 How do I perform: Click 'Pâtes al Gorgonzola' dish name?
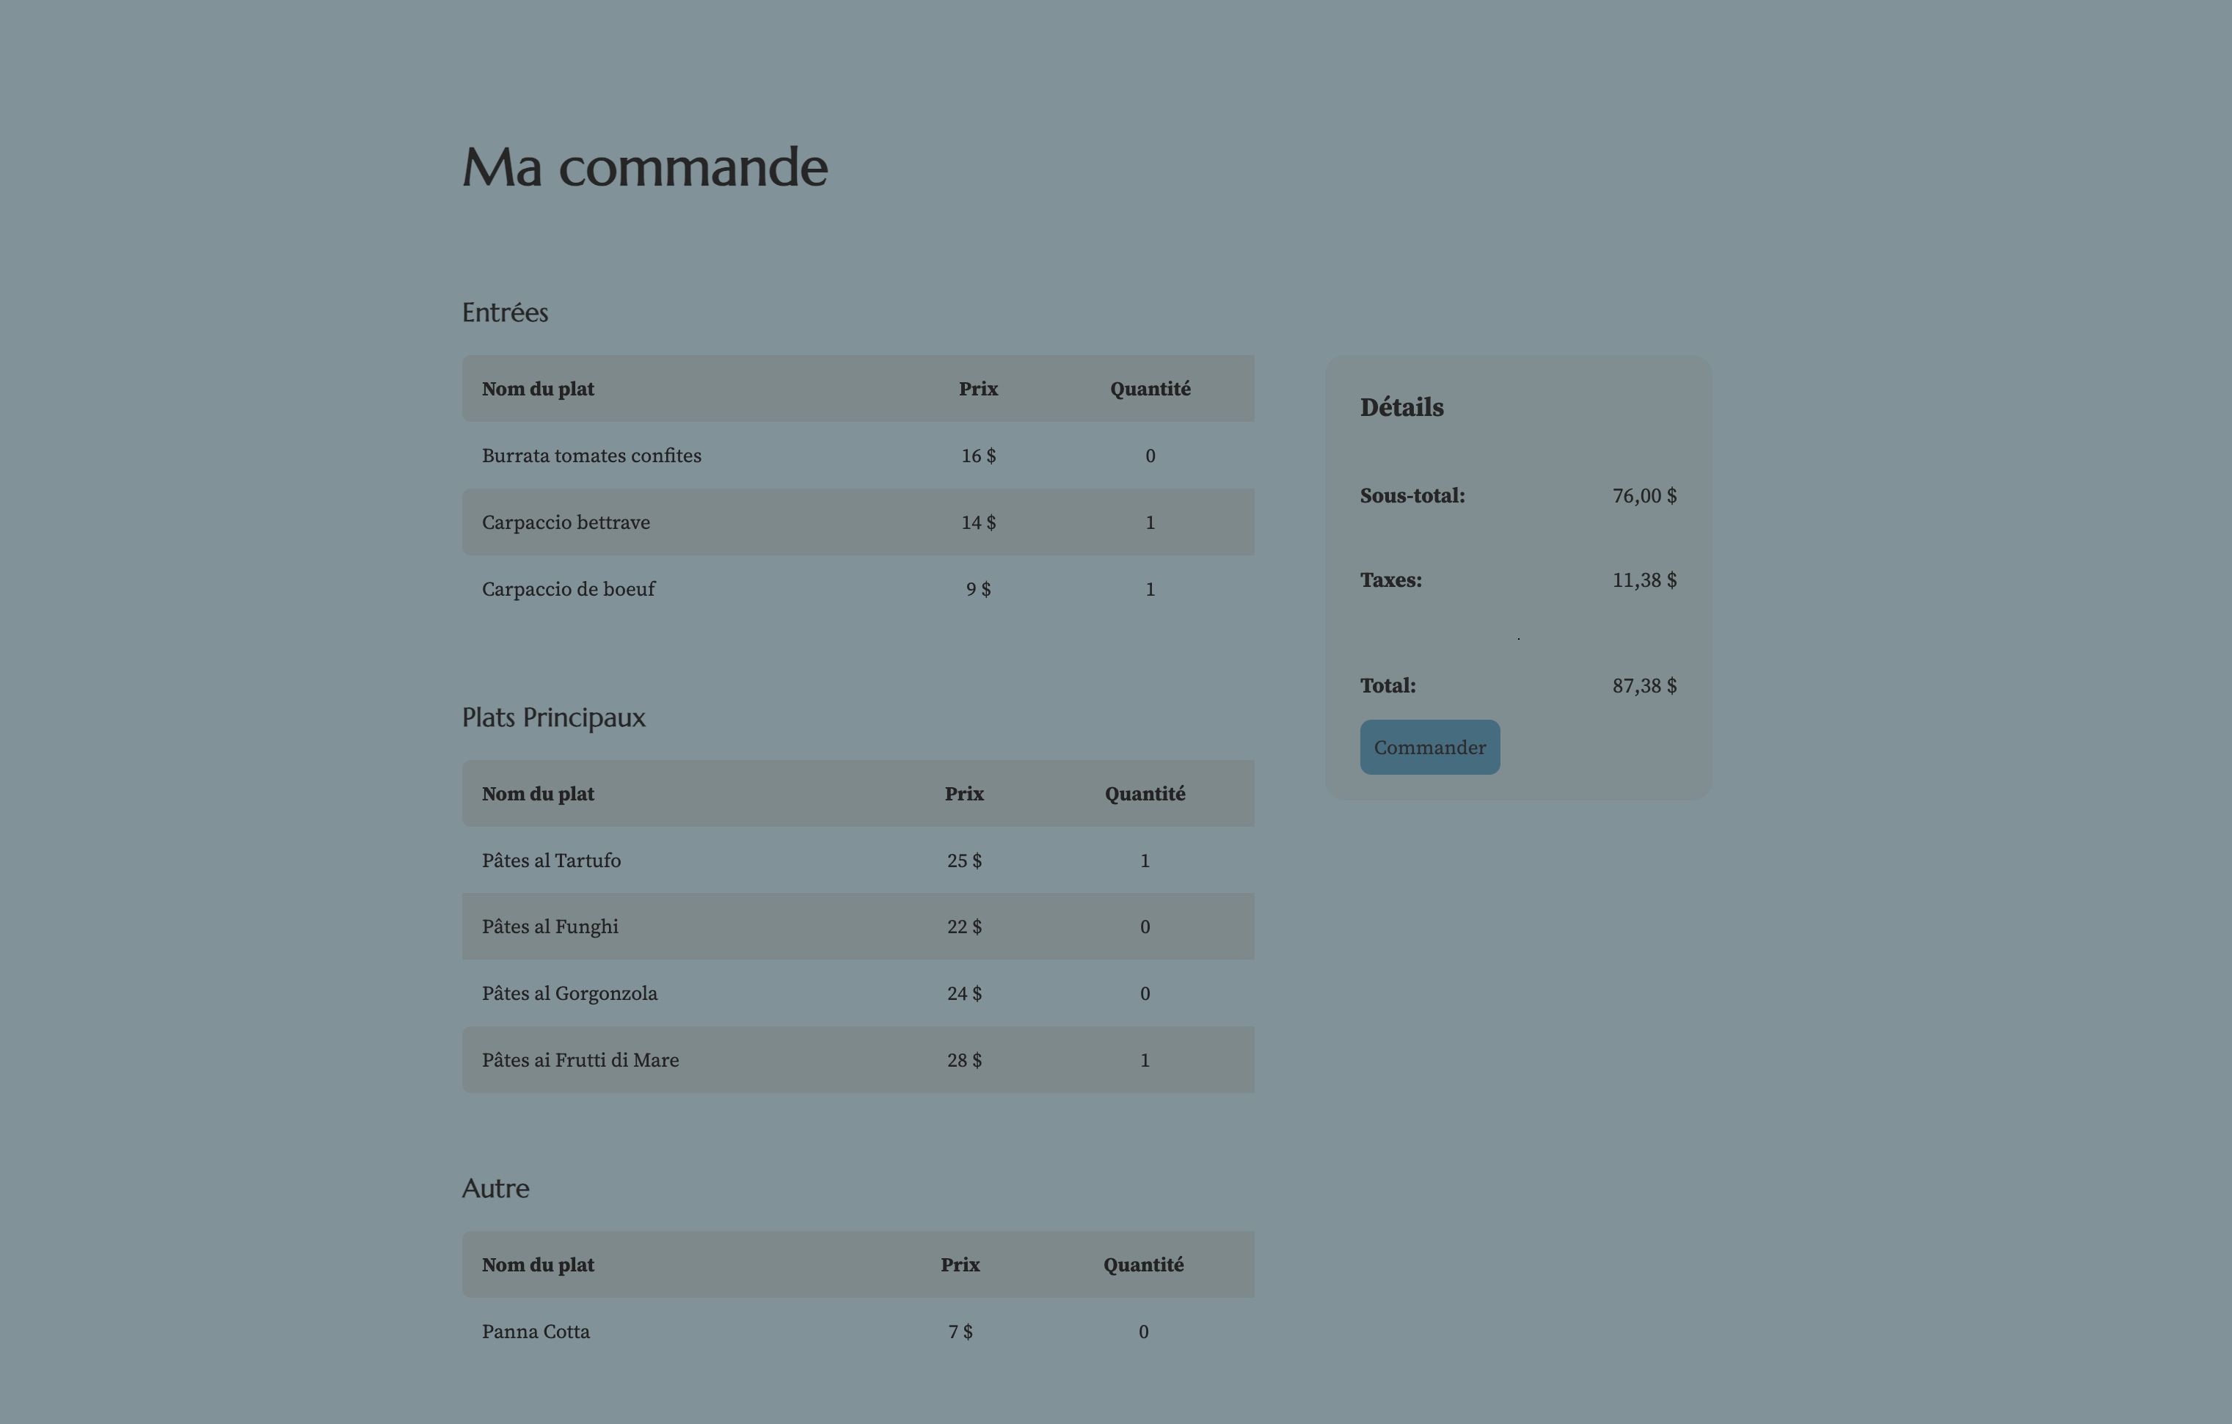(569, 993)
